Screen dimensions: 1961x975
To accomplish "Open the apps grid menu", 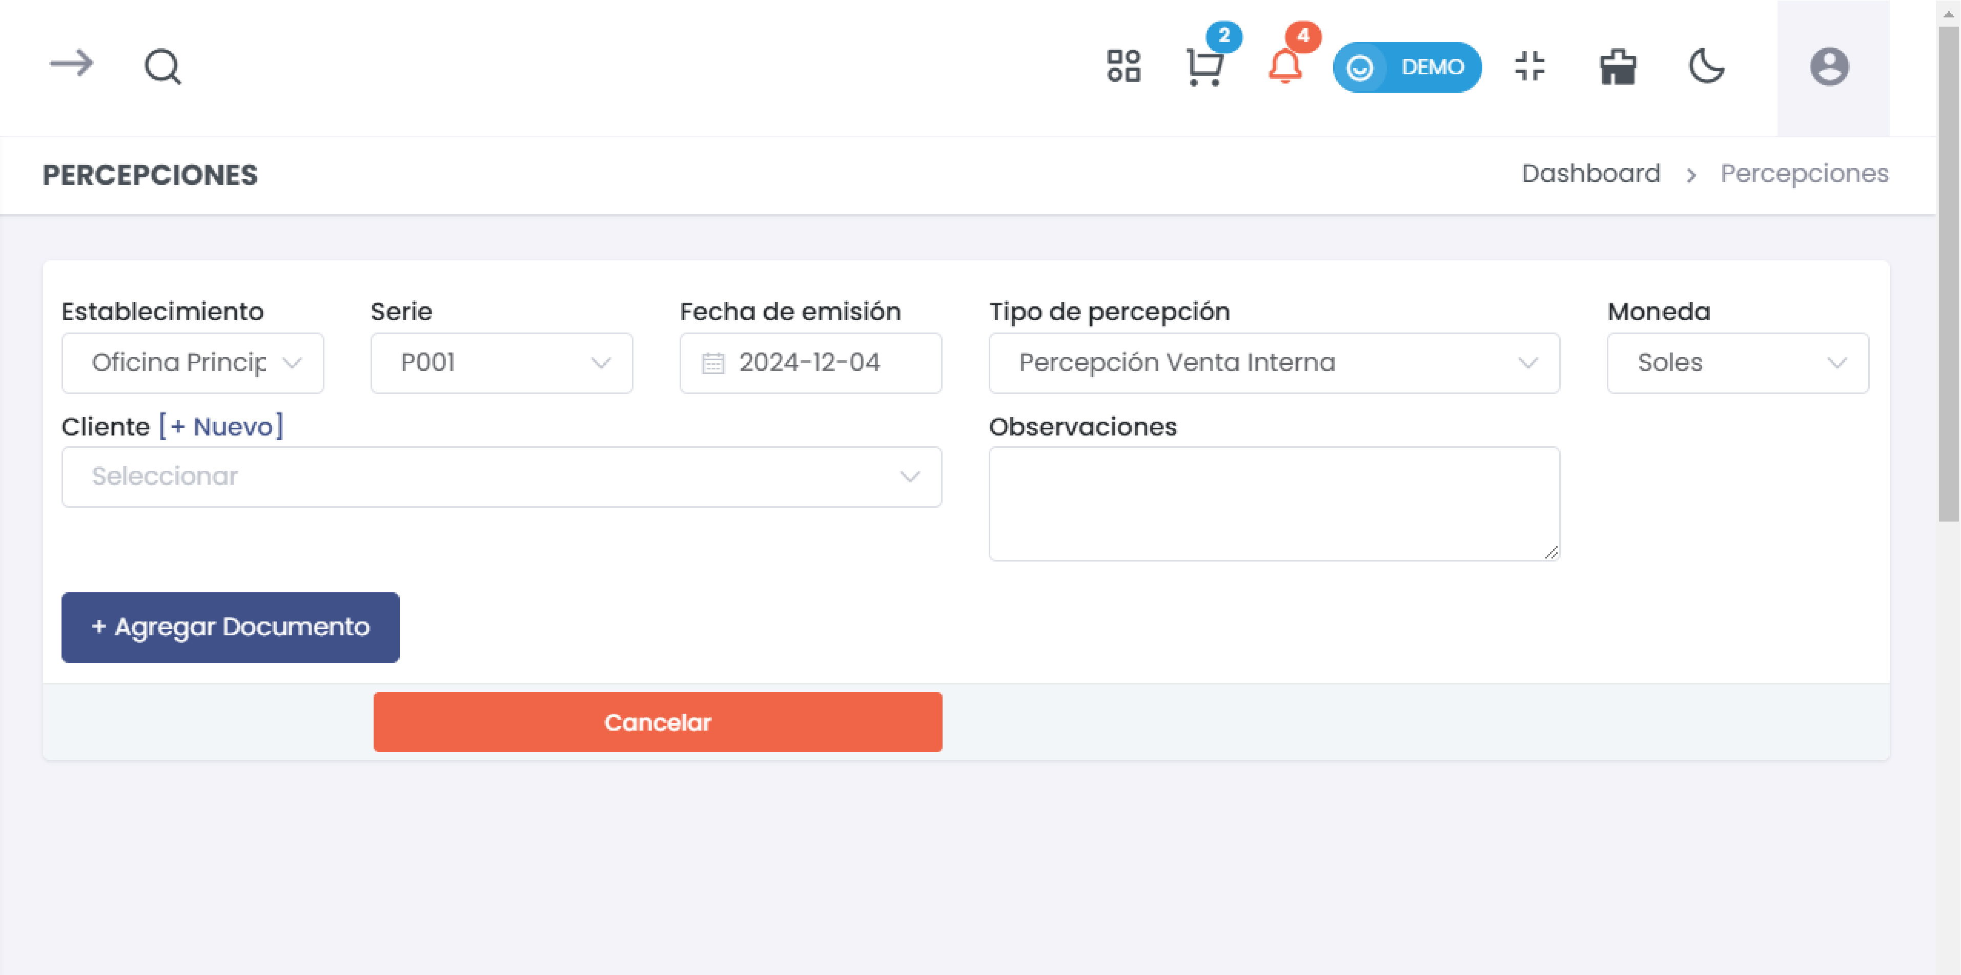I will point(1125,67).
